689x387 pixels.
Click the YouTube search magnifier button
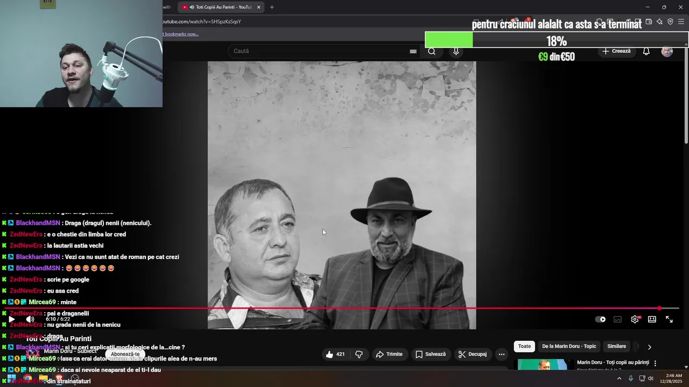coord(432,51)
